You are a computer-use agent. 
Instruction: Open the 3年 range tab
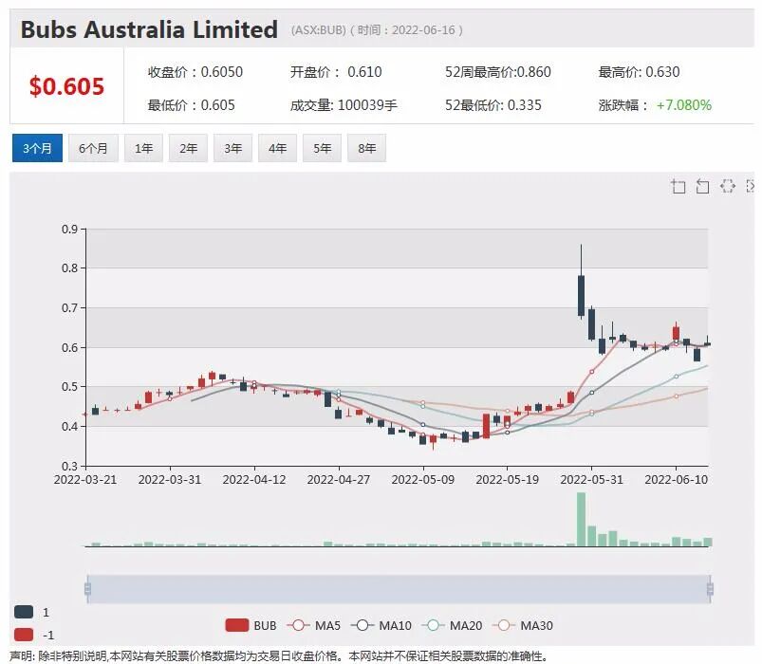[232, 148]
